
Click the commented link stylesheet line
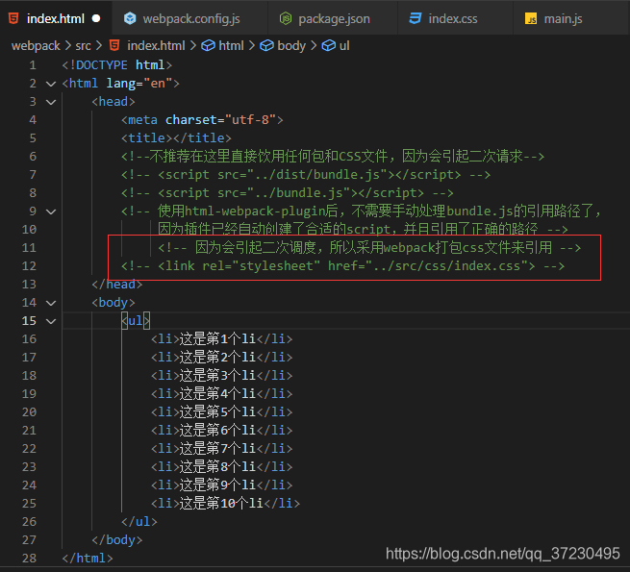click(x=342, y=266)
